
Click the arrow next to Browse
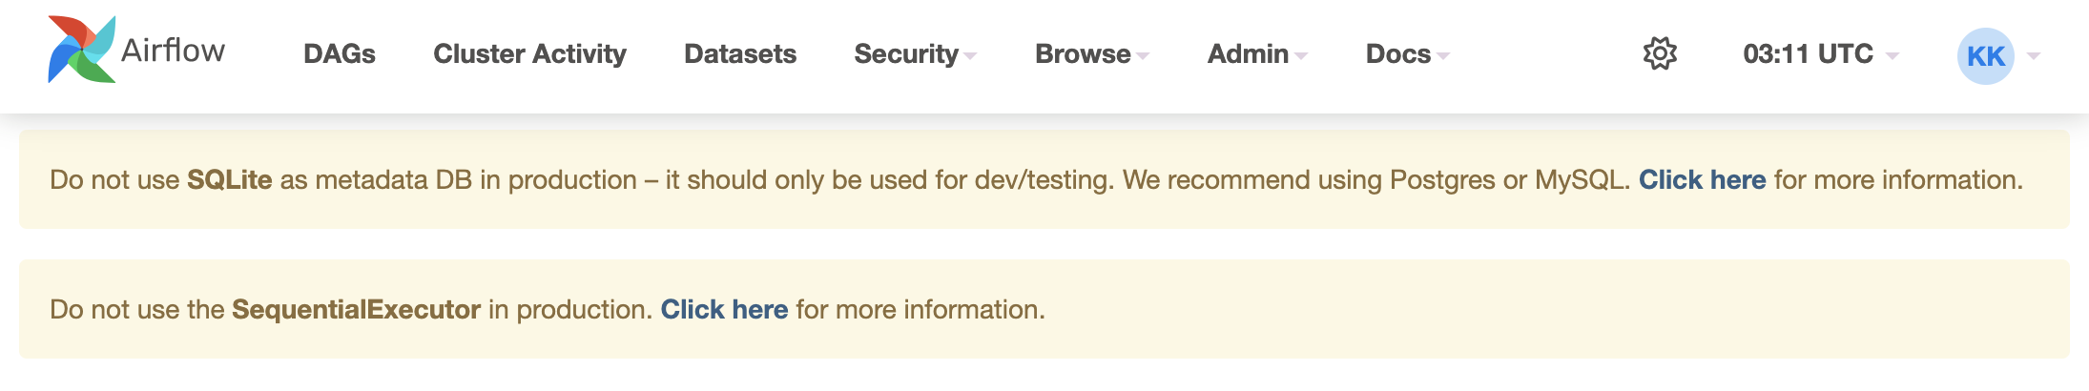(1143, 56)
